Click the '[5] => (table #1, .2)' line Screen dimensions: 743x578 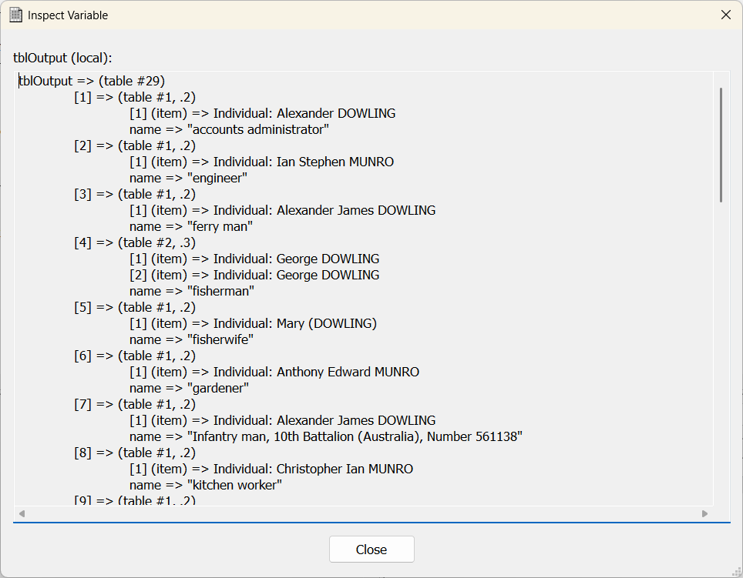coord(135,307)
